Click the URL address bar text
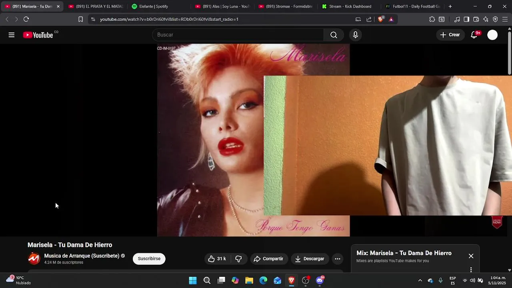Screen dimensions: 512x288 [169, 19]
